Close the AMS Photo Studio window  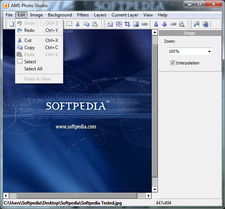coord(213,4)
